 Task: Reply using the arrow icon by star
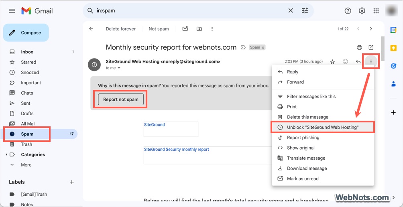(358, 62)
